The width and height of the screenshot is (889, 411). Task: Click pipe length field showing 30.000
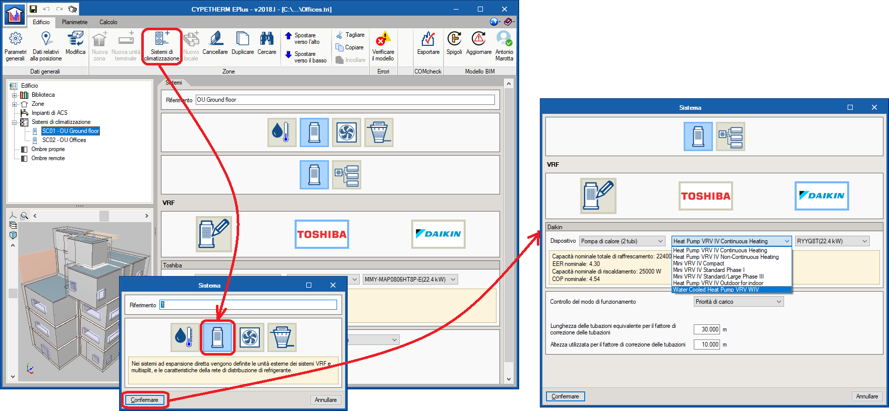[707, 329]
